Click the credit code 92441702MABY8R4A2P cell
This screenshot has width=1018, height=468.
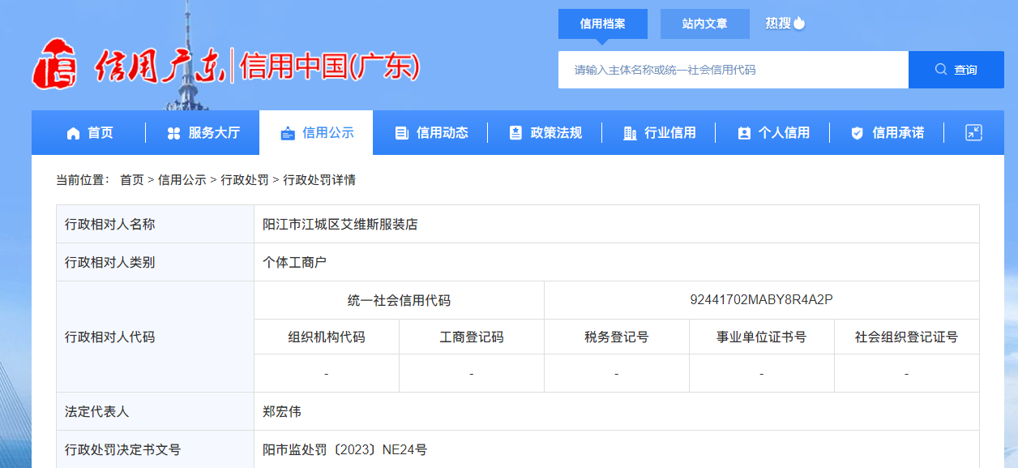click(761, 300)
